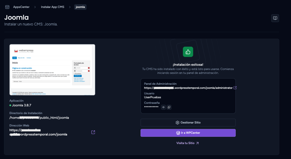Click the Gestionar Sitio button
The height and width of the screenshot is (159, 291).
click(188, 123)
